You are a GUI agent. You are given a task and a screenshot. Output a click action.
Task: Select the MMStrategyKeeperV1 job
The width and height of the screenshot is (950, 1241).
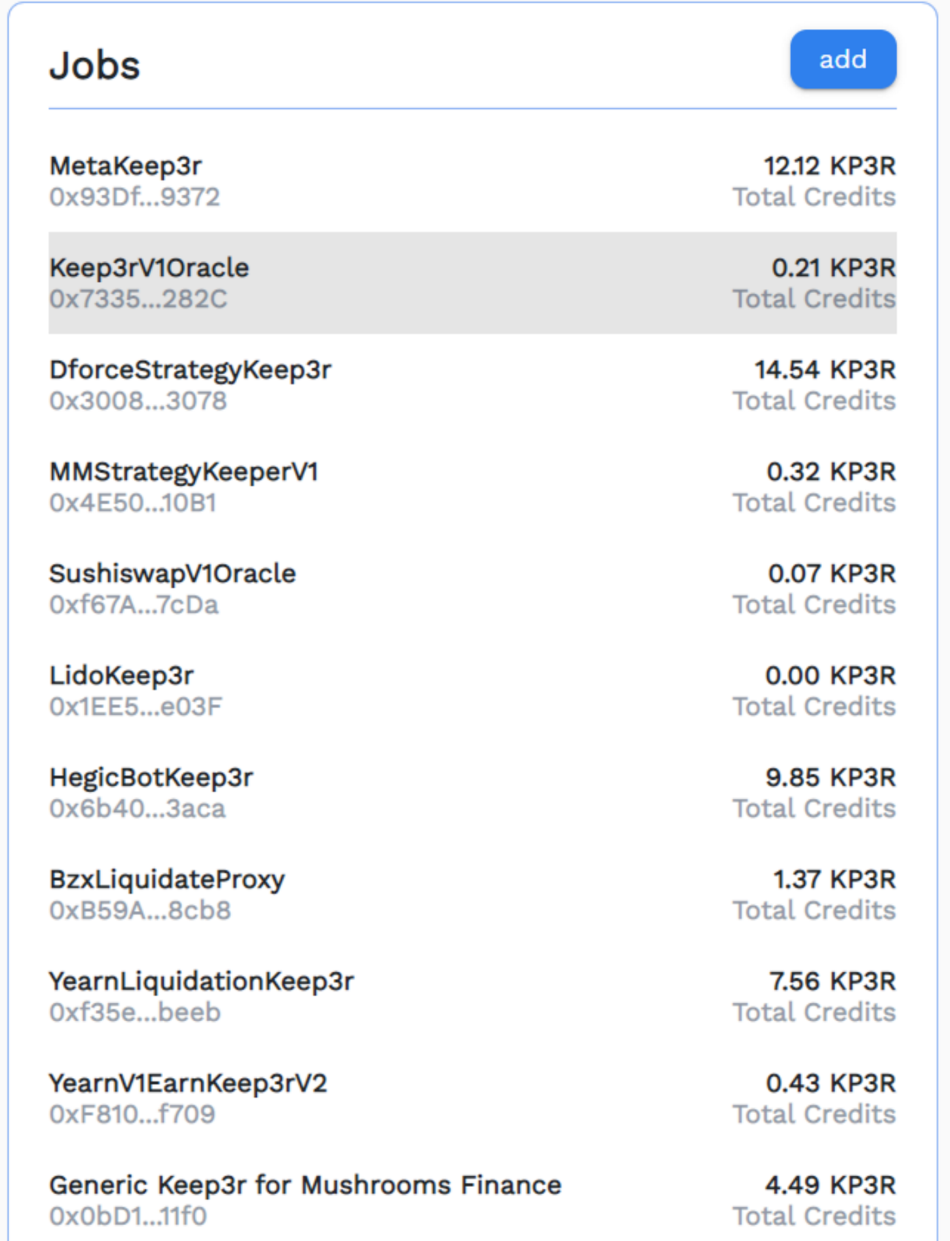tap(472, 486)
